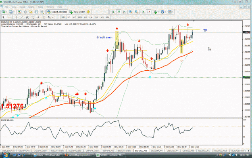
Task: Switch timeframe to W1
Action: click(102, 17)
